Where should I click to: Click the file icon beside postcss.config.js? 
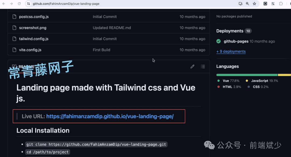point(14,16)
